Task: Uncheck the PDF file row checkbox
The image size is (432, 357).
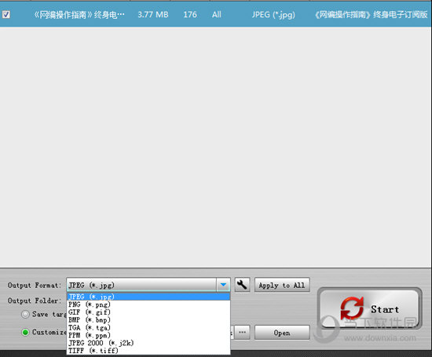Action: click(x=6, y=14)
